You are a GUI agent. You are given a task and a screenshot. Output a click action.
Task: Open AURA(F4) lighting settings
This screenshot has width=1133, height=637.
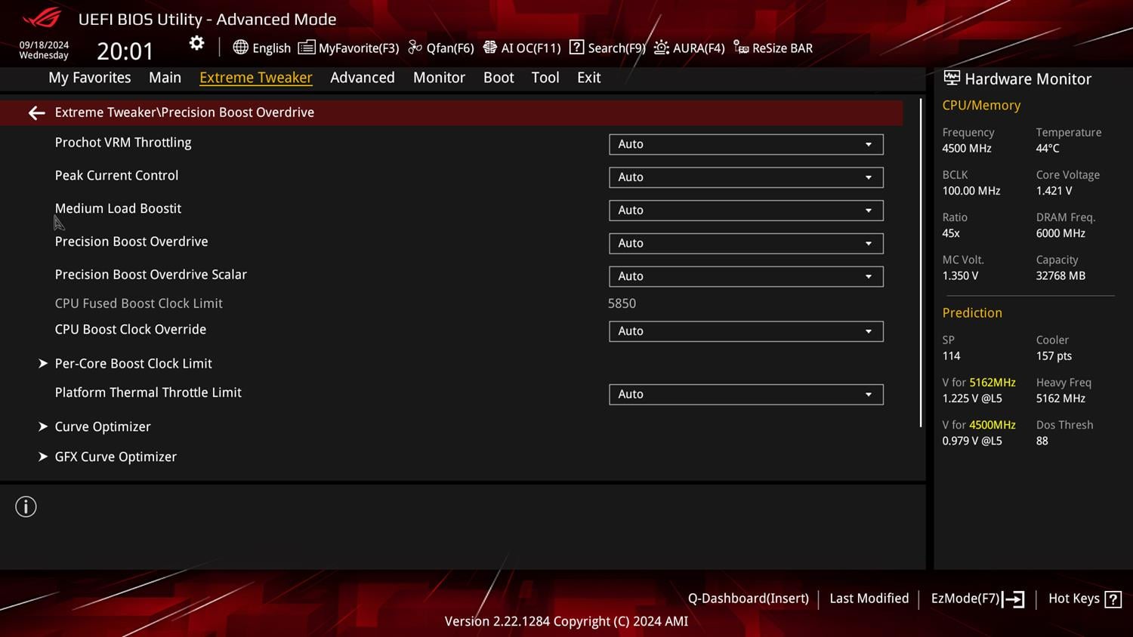tap(689, 48)
